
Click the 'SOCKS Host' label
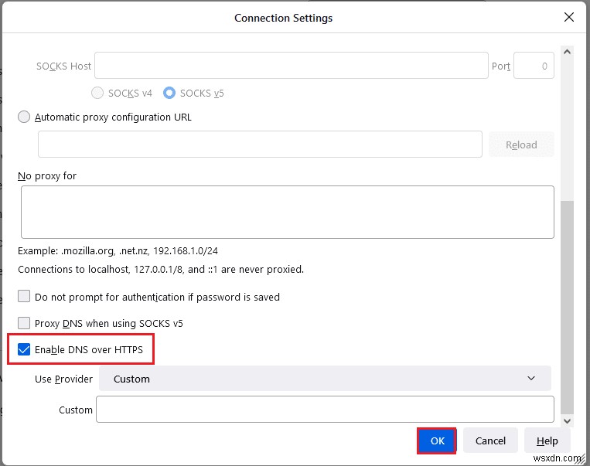coord(63,66)
